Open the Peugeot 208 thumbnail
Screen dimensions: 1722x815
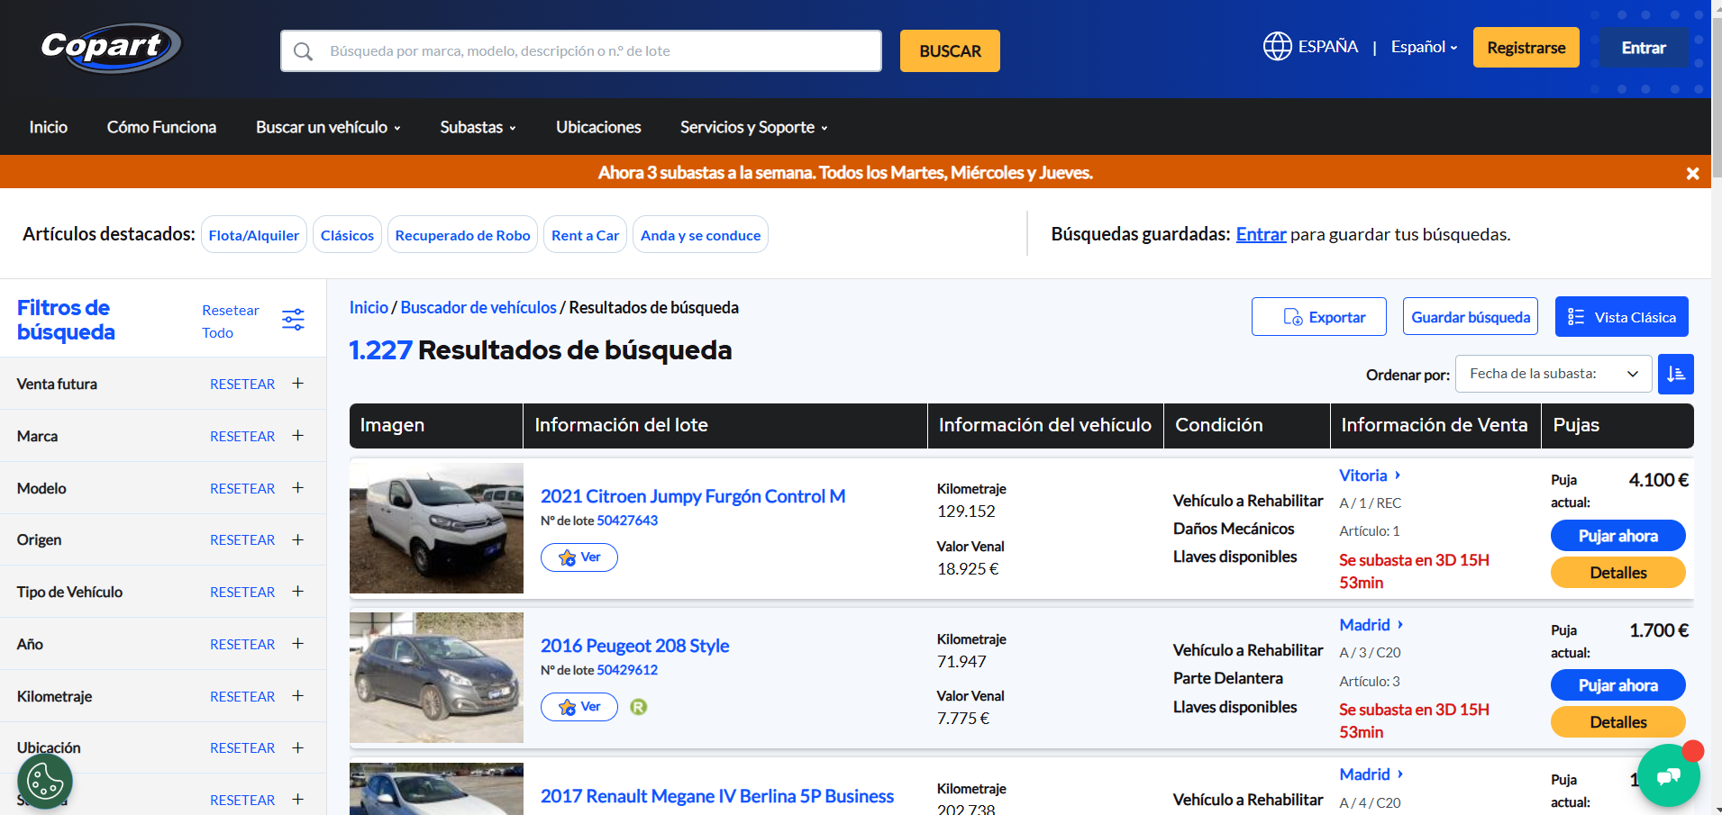pyautogui.click(x=436, y=678)
